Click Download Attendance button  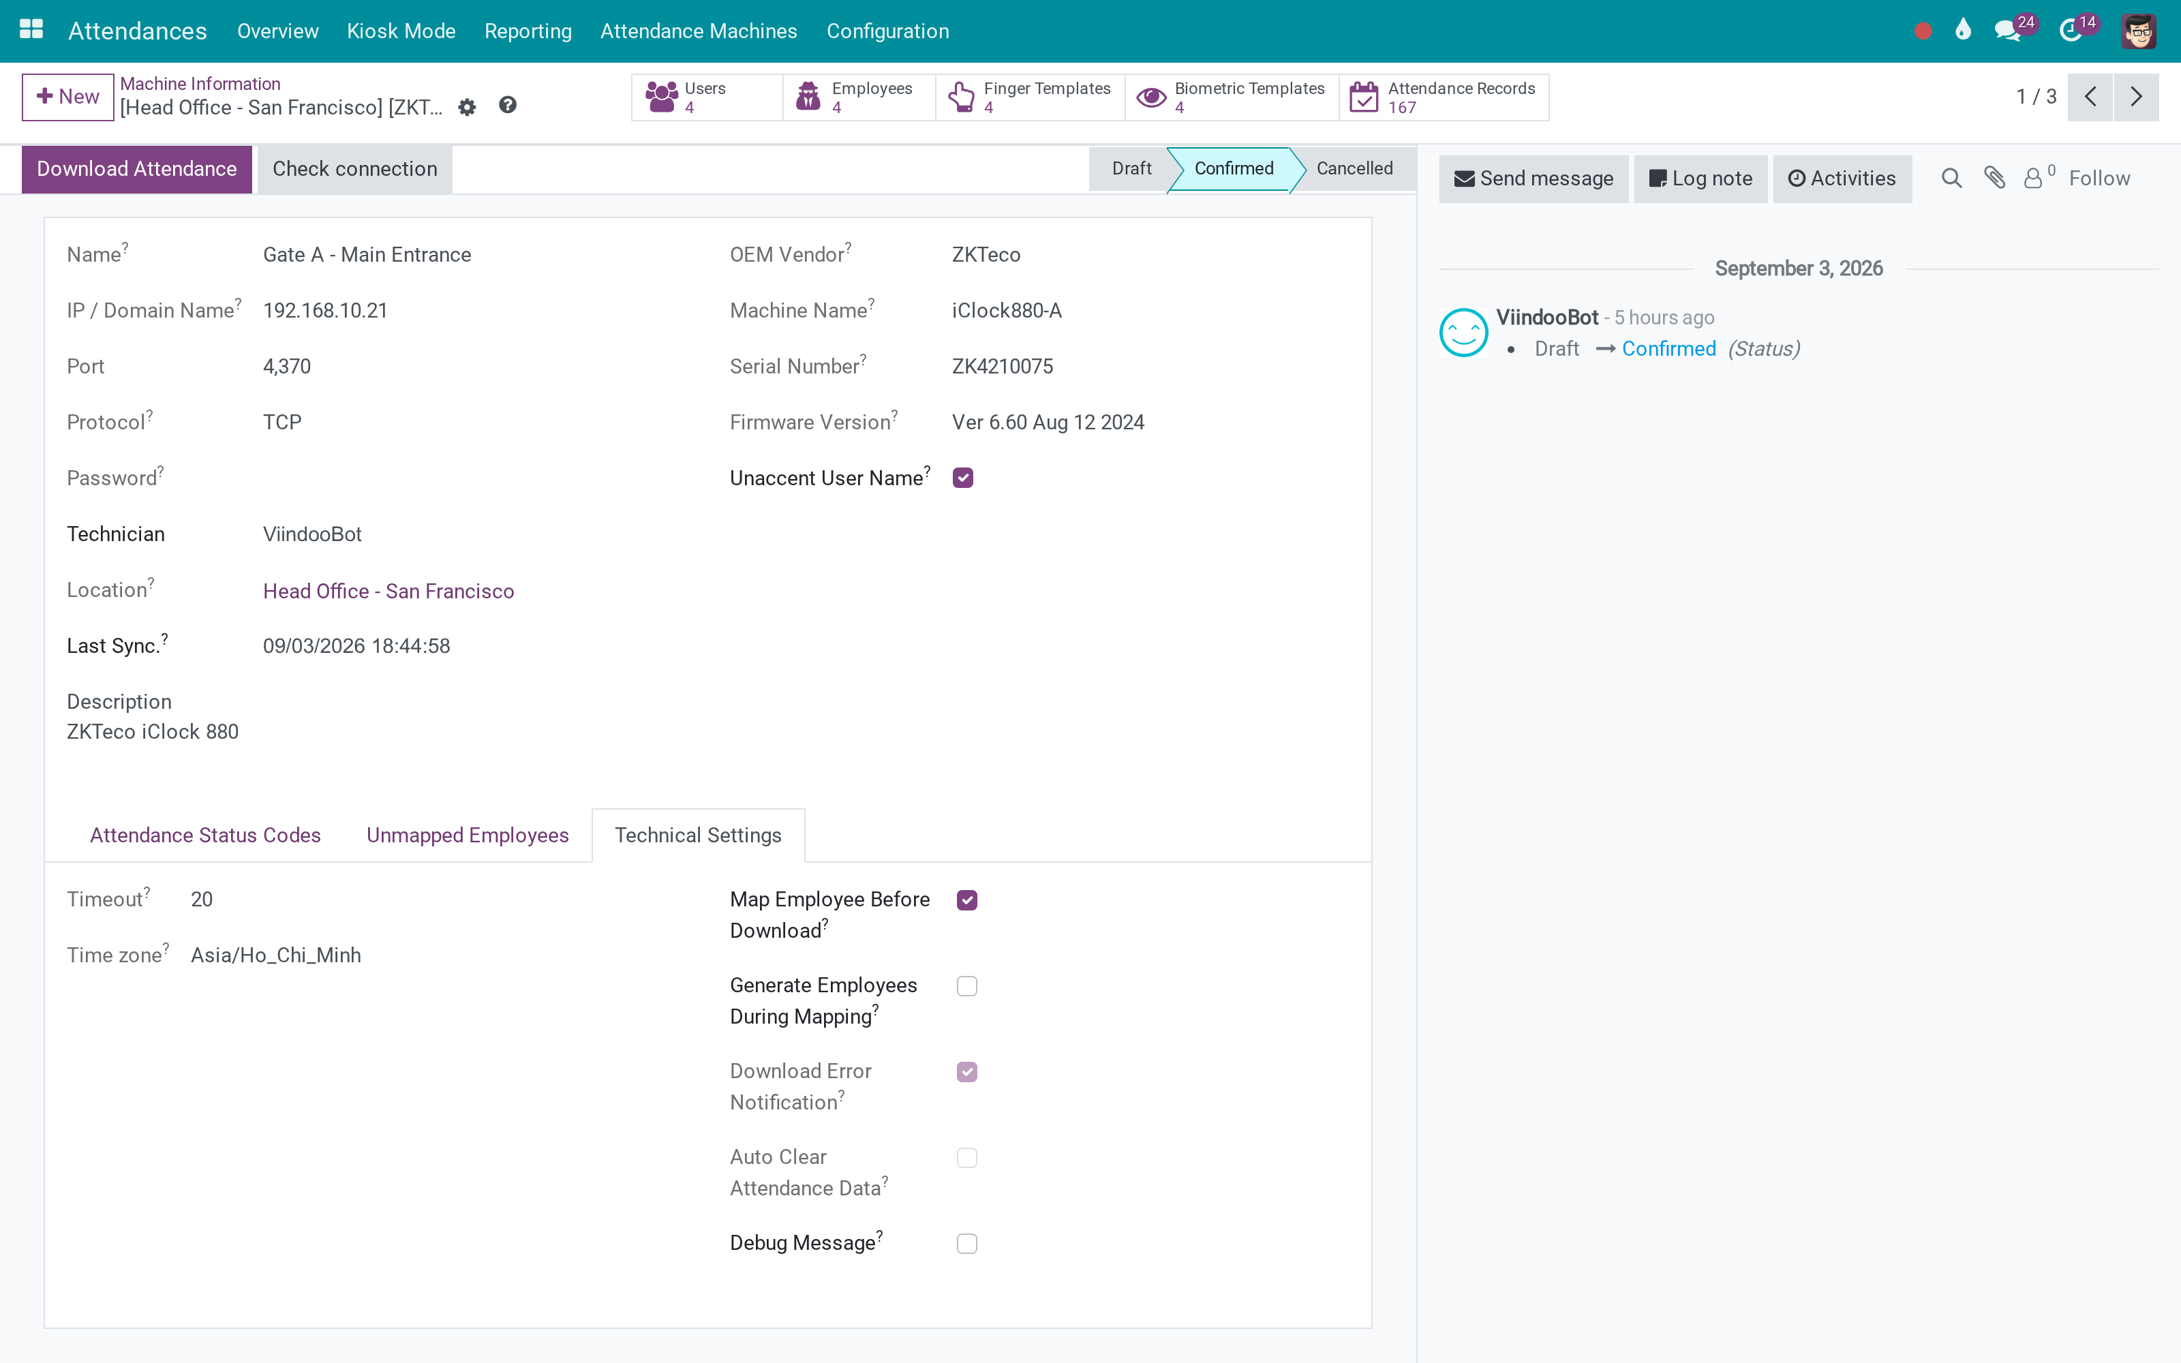pos(137,170)
